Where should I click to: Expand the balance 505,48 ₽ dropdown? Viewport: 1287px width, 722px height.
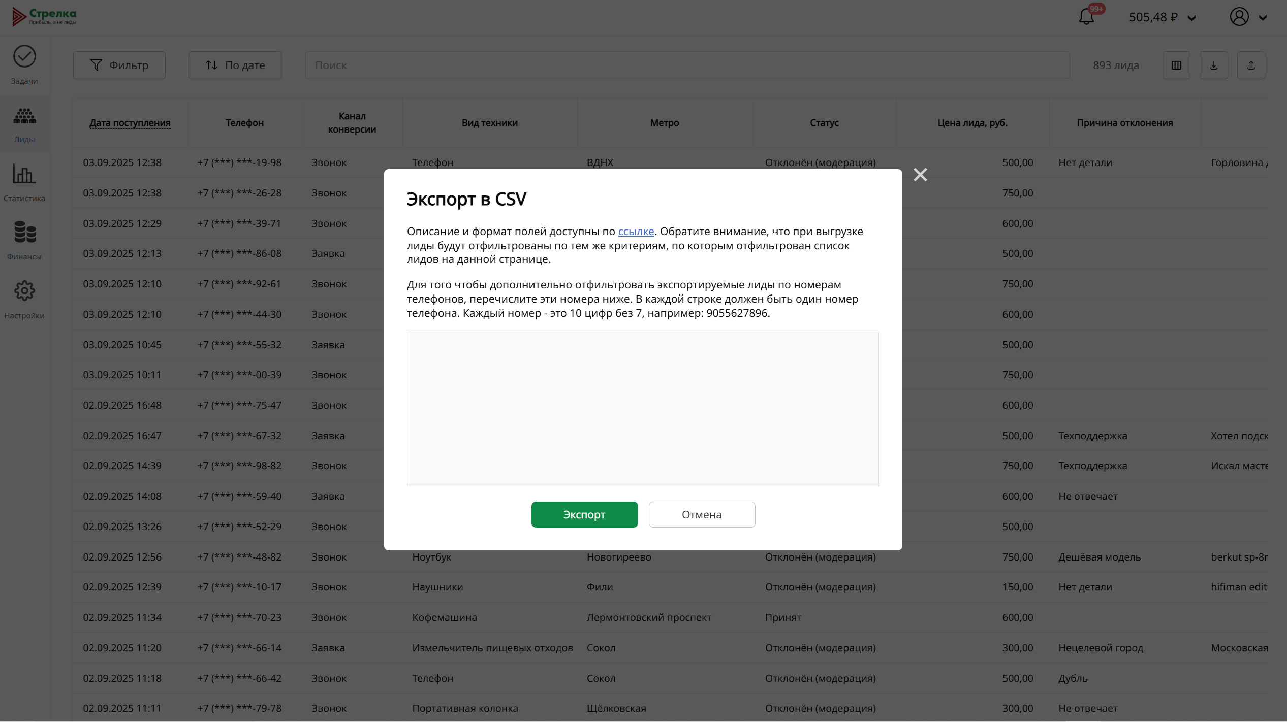(x=1191, y=18)
